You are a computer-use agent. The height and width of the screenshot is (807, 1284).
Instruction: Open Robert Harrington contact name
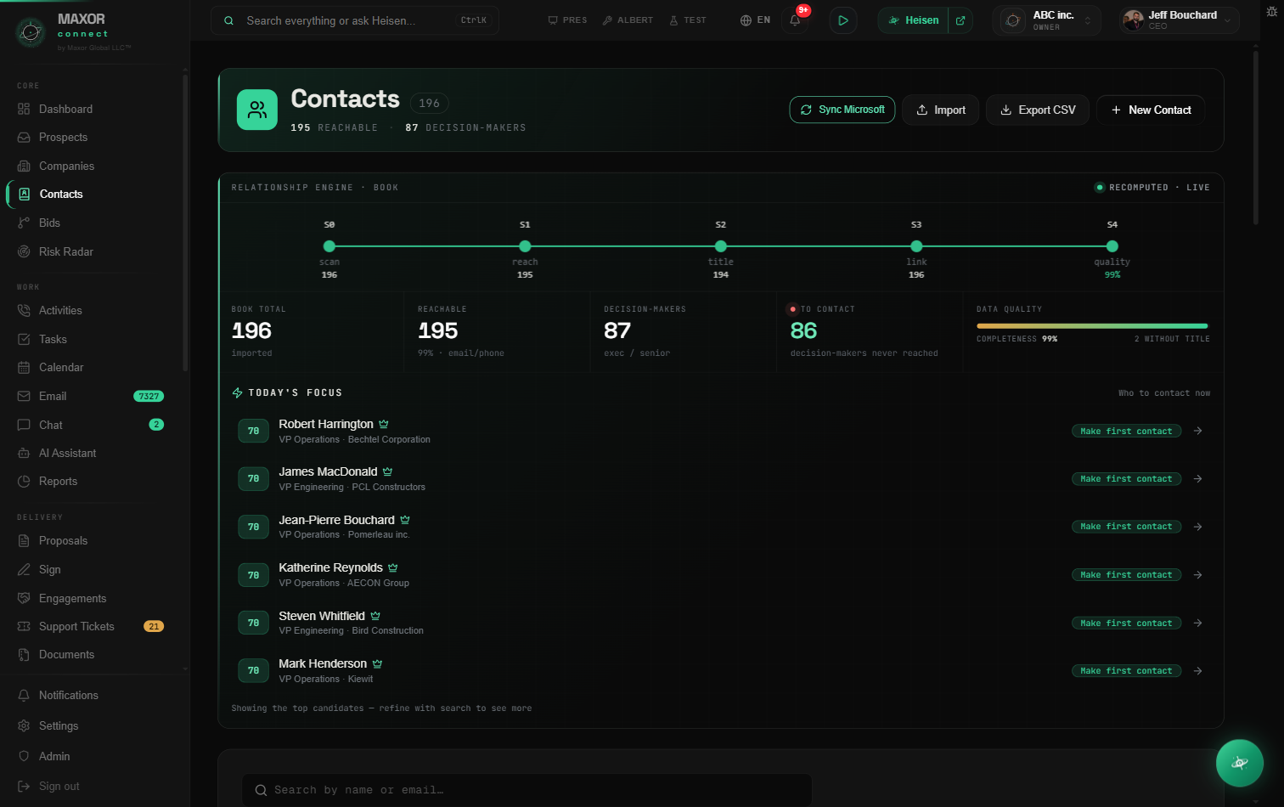click(x=326, y=424)
